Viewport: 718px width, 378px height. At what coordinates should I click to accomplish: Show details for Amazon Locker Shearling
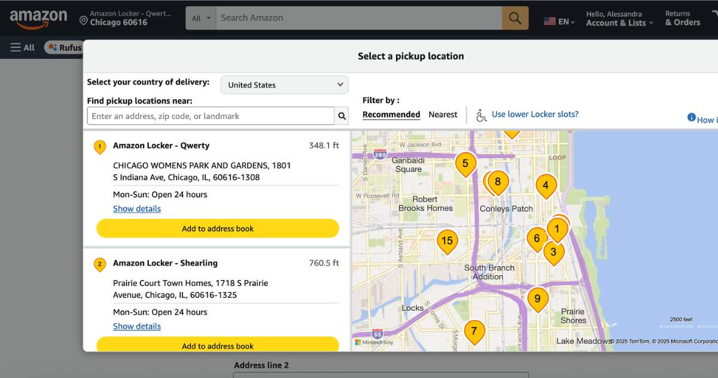click(x=137, y=326)
